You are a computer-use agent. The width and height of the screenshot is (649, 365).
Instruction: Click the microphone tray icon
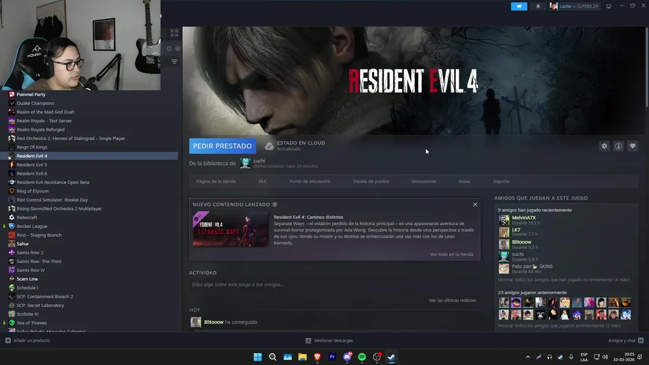pos(571,357)
